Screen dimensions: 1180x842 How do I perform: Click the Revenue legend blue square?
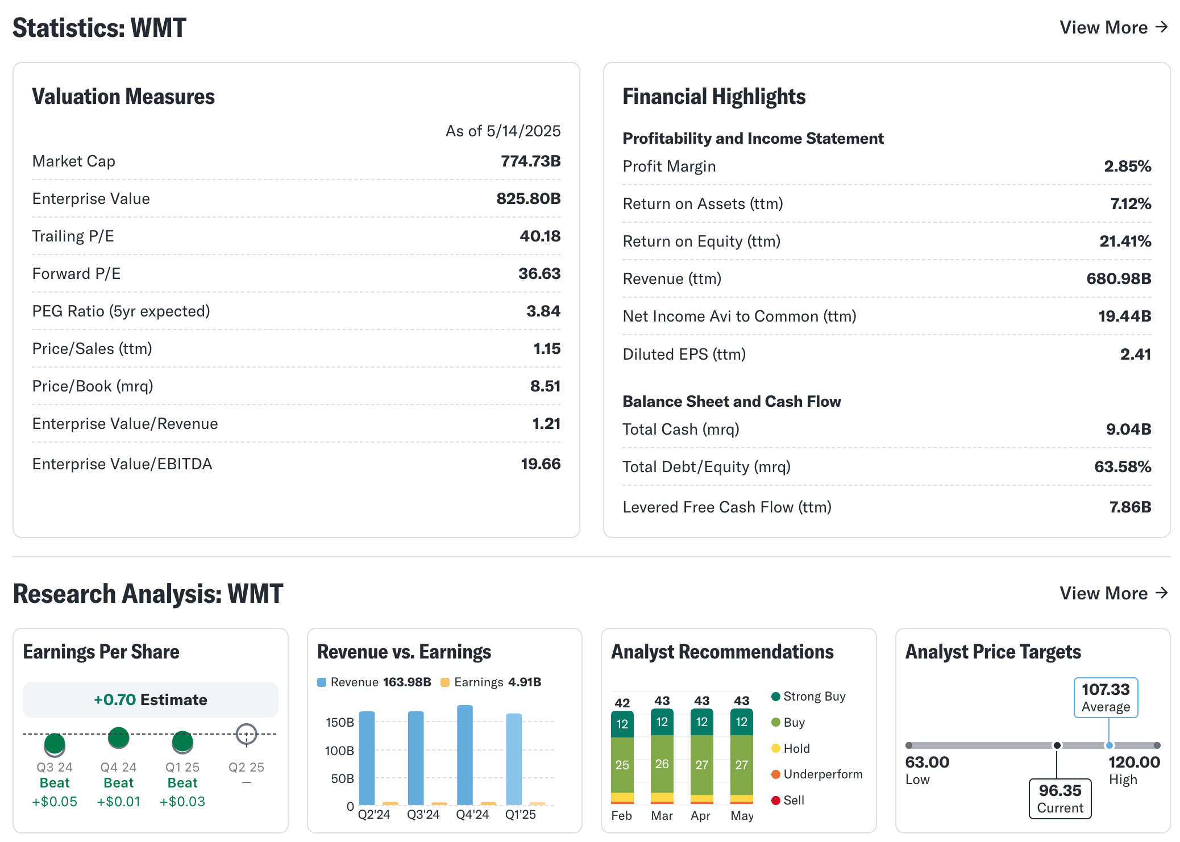pyautogui.click(x=322, y=682)
